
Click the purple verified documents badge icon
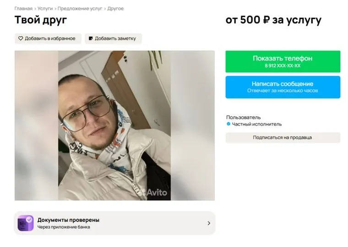(x=26, y=223)
